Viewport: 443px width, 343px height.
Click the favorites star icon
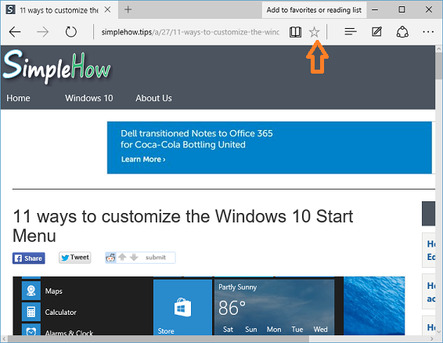[x=314, y=32]
